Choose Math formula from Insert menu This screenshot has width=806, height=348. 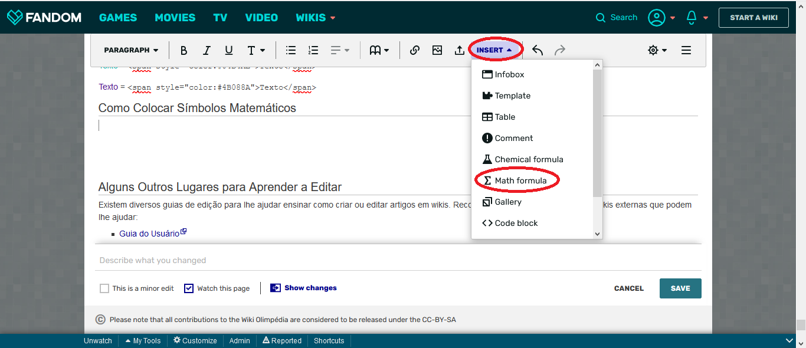pyautogui.click(x=532, y=180)
